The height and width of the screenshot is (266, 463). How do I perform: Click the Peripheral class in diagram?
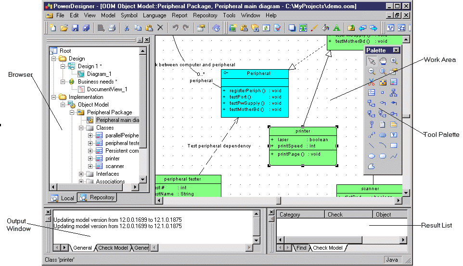[x=255, y=93]
